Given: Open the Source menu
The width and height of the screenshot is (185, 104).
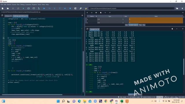Looking at the screenshot, I should point(14,5).
